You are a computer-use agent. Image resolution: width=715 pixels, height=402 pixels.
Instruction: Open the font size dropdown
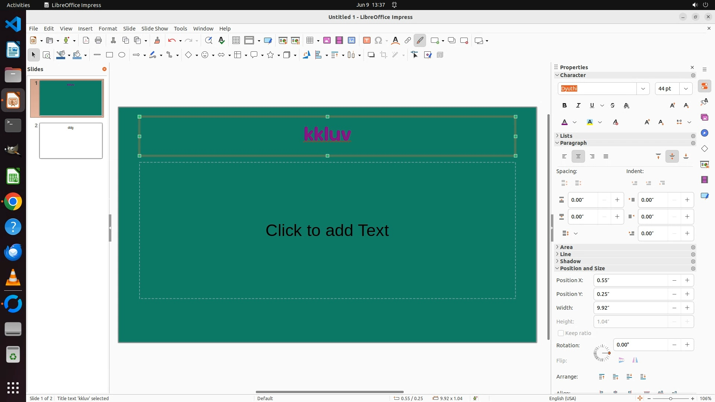click(686, 89)
